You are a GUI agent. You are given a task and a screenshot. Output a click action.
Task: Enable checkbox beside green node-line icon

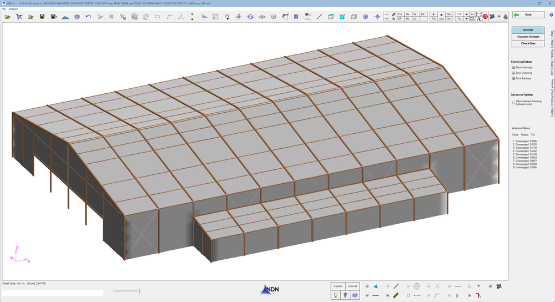pos(408,295)
